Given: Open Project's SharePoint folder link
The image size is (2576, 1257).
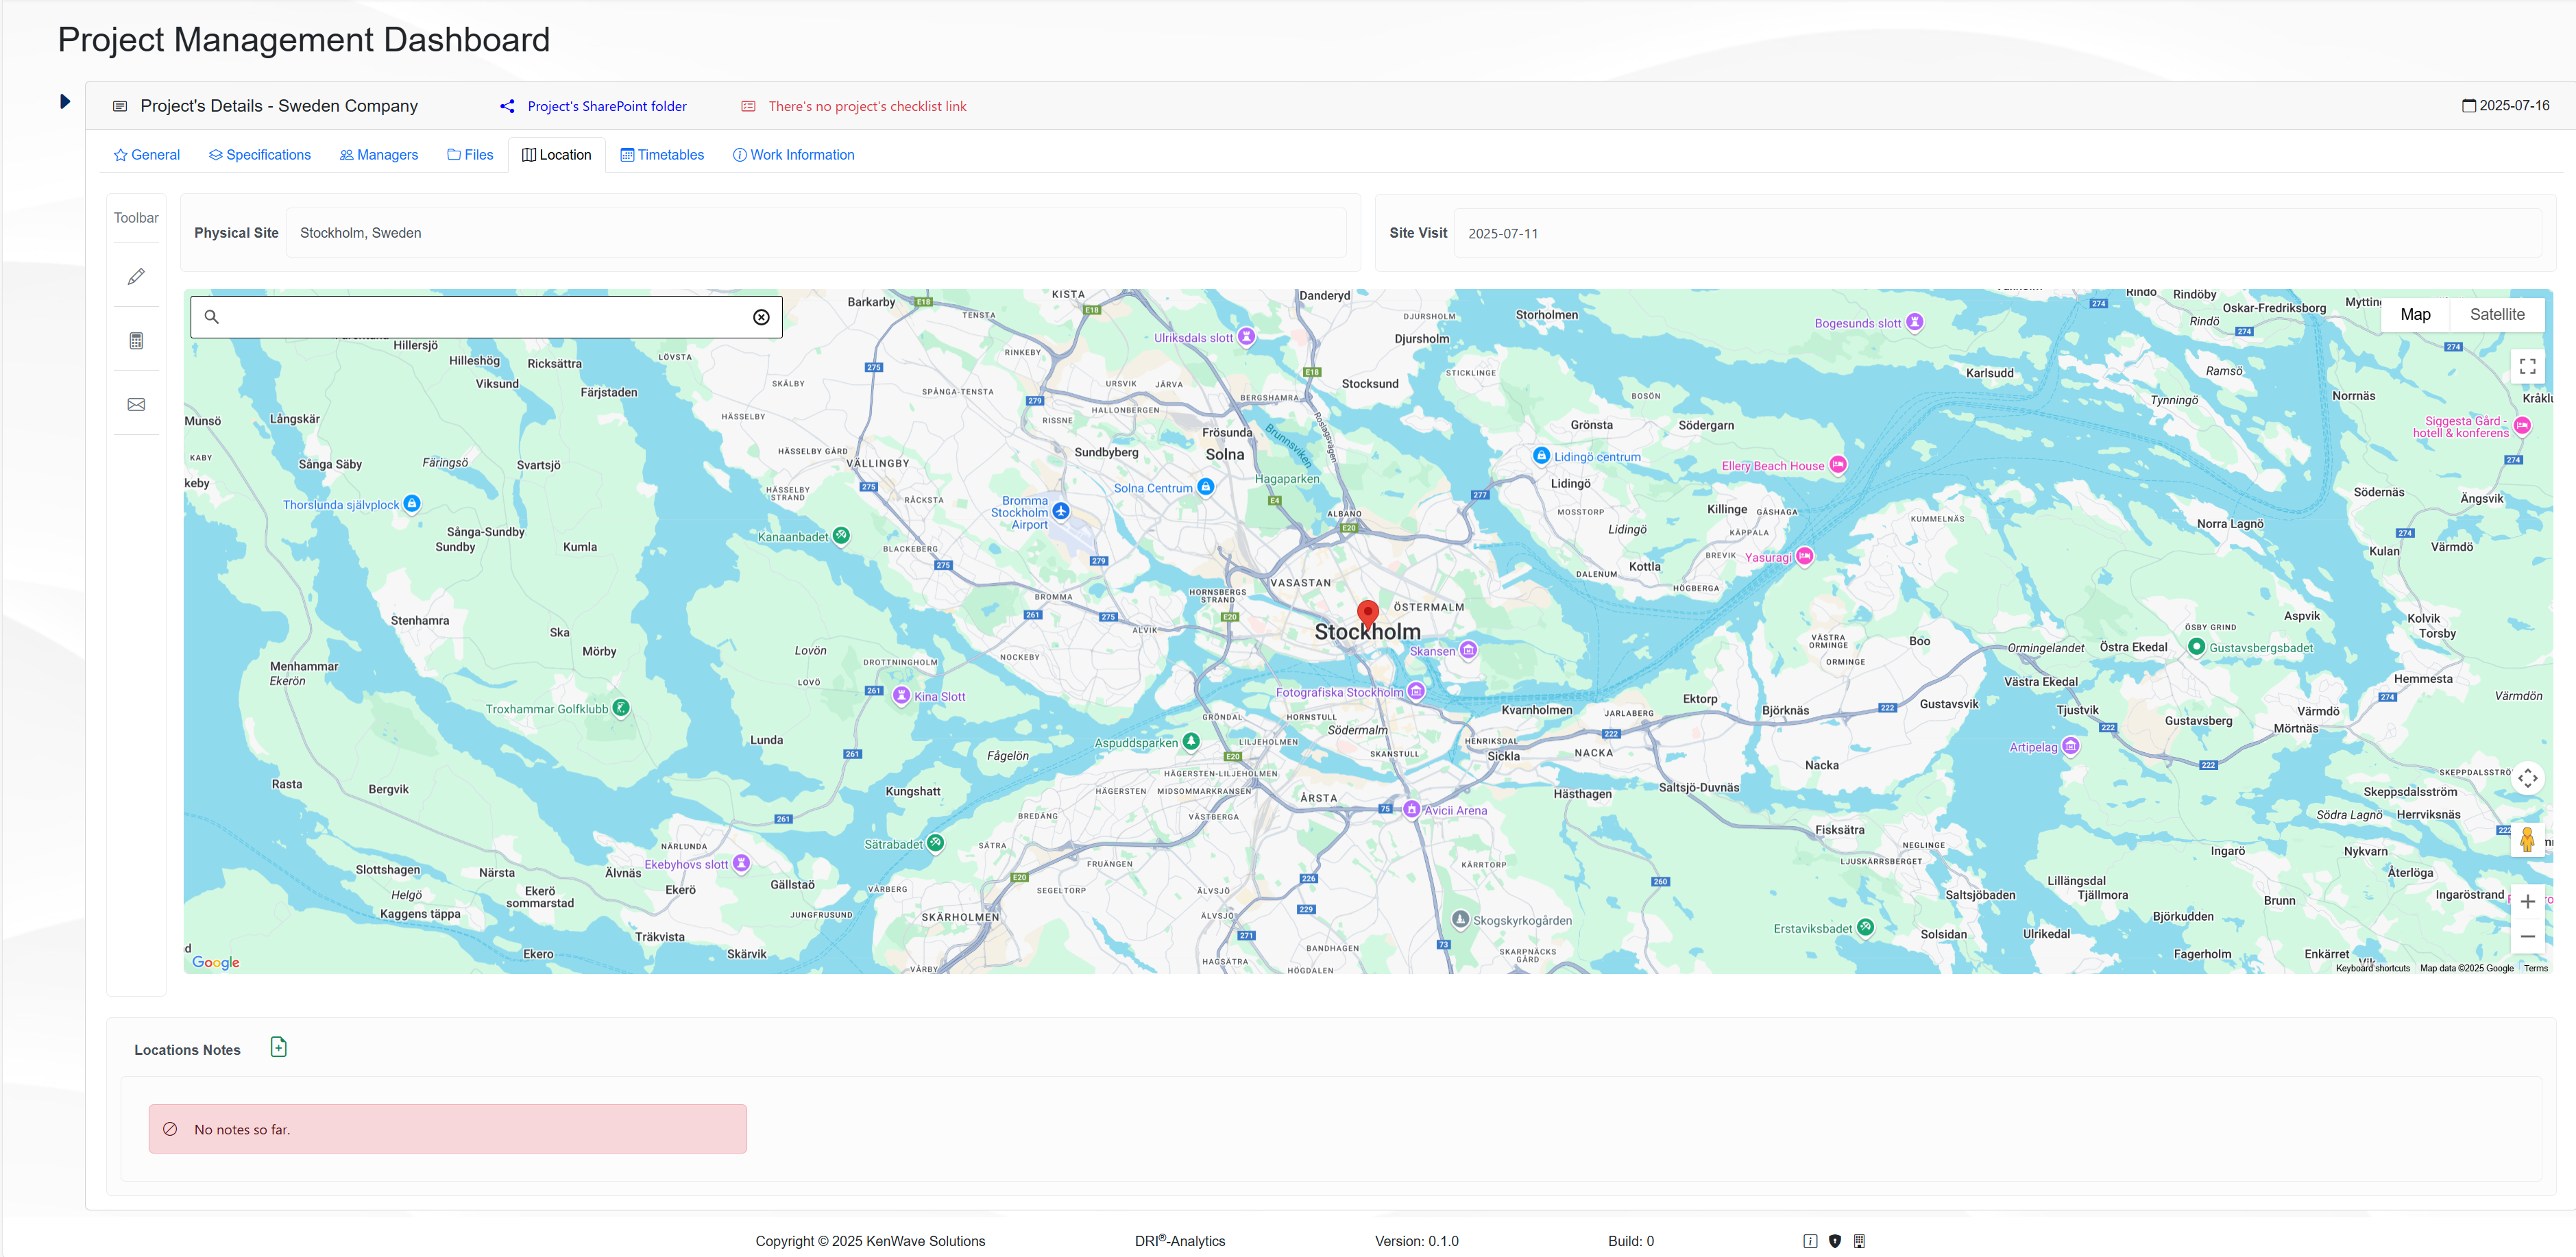Looking at the screenshot, I should coord(606,106).
